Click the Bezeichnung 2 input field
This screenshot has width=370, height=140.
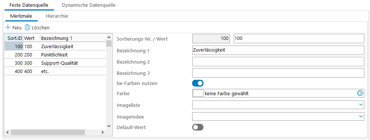point(278,62)
